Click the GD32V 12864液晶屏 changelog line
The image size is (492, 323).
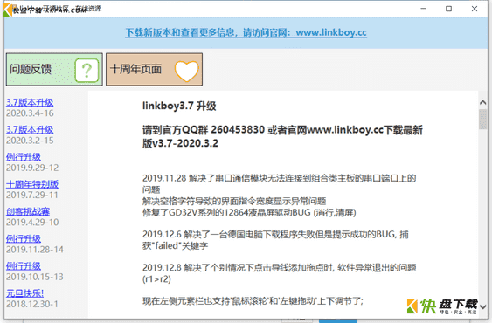point(249,213)
